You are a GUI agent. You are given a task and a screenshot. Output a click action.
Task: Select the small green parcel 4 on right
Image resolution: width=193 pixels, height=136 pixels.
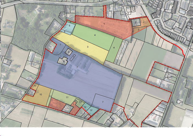pos(114,48)
